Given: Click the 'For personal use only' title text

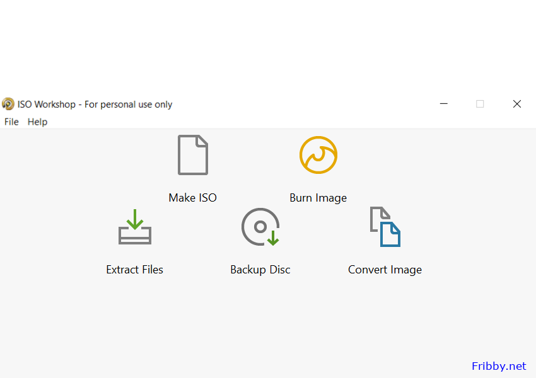Looking at the screenshot, I should 128,105.
